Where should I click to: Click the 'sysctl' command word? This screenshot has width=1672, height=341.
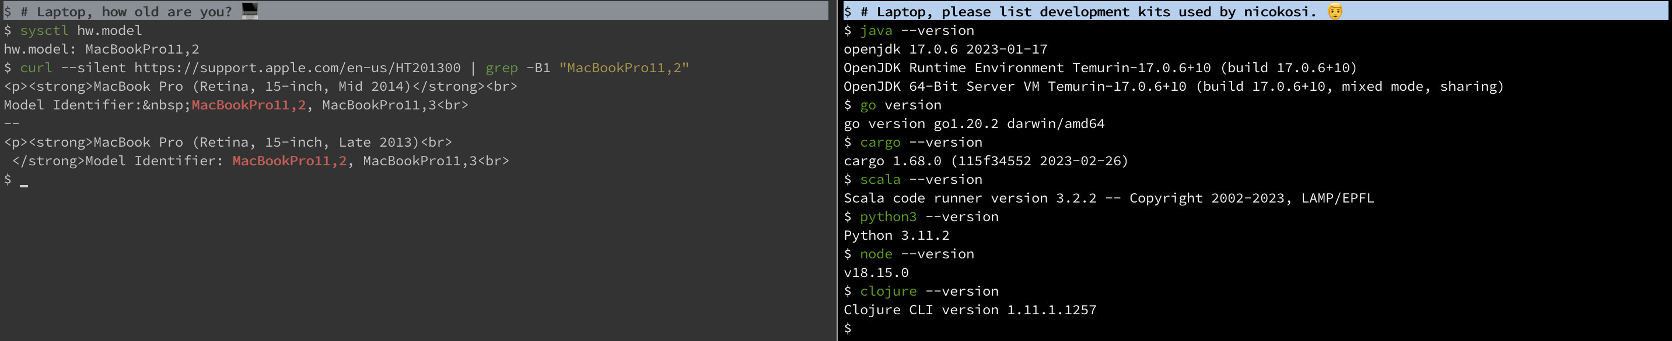click(44, 30)
